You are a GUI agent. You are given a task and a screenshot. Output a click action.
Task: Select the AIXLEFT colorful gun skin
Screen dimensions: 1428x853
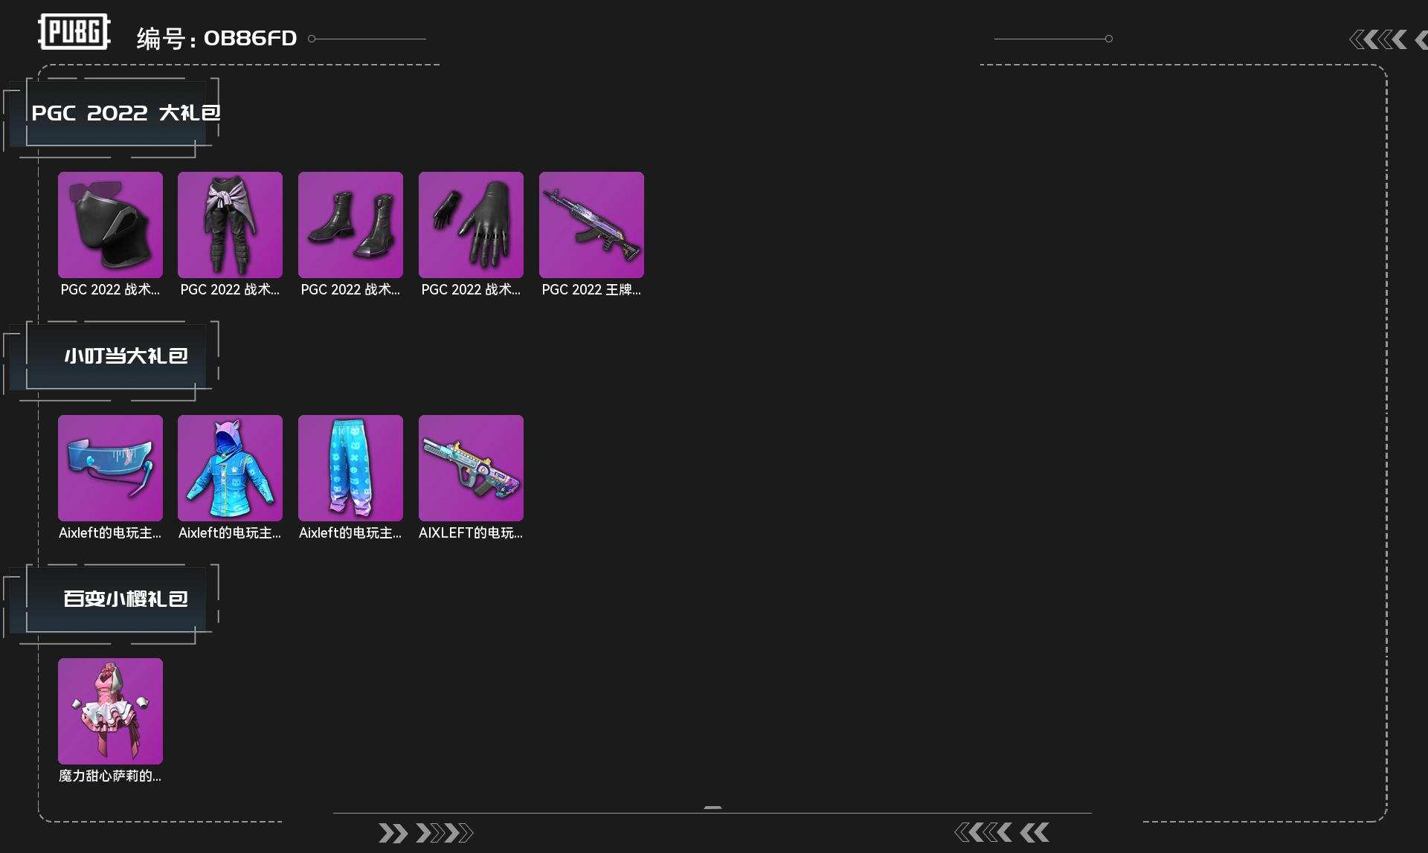(x=471, y=468)
